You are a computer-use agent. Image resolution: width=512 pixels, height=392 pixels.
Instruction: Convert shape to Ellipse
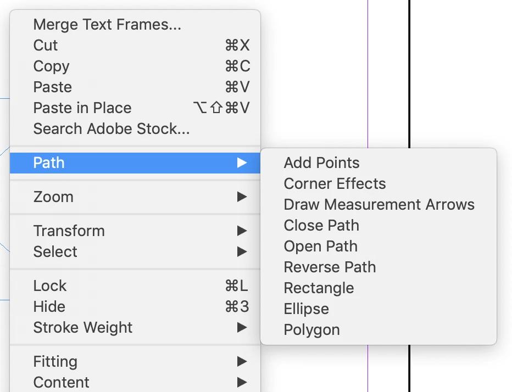pos(307,309)
